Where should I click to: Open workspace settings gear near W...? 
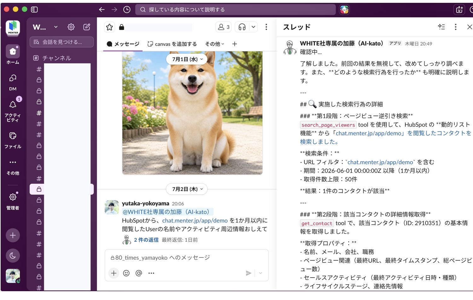[71, 27]
